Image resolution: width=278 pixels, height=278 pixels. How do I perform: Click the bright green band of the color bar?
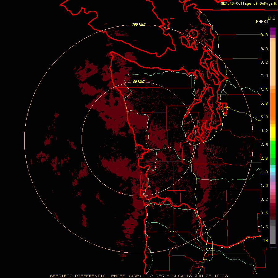coord(273,149)
